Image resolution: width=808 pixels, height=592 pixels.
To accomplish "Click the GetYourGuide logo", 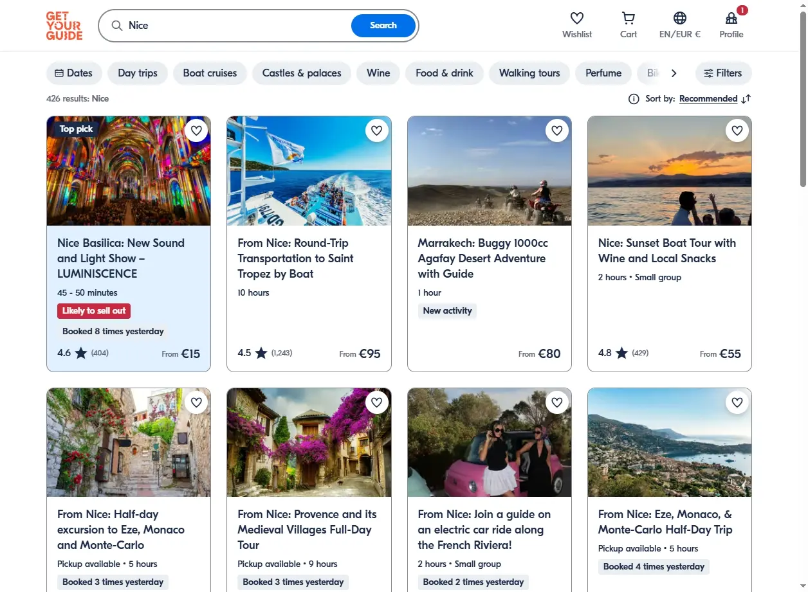I will 64,26.
